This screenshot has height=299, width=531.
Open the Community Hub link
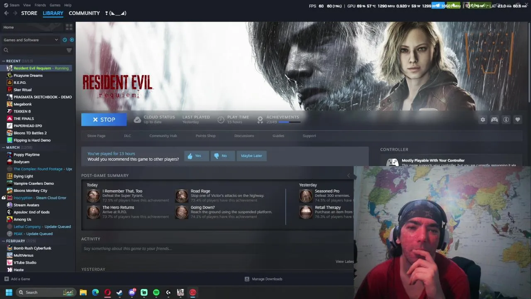click(x=163, y=136)
